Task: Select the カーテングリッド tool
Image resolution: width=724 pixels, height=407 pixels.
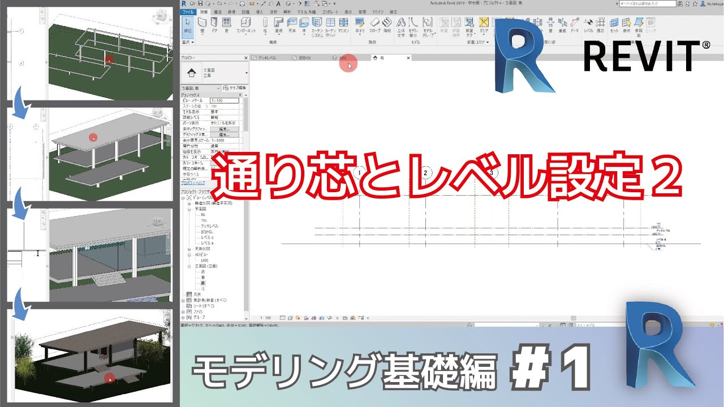Action: pyautogui.click(x=330, y=26)
